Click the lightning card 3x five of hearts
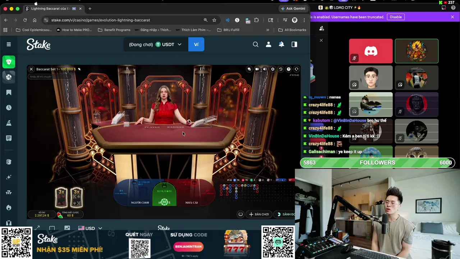This screenshot has height=259, width=460. (61, 197)
